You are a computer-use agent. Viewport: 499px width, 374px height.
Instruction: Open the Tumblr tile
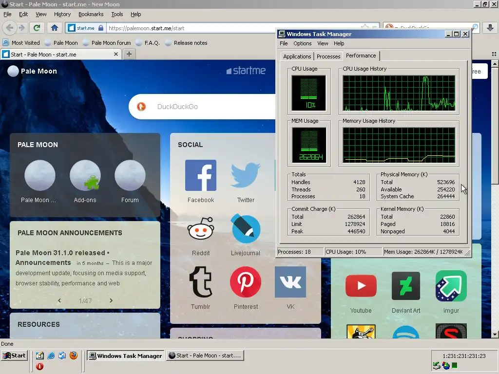[200, 282]
